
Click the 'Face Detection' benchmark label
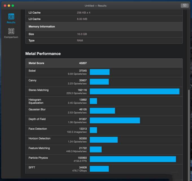tap(38, 129)
